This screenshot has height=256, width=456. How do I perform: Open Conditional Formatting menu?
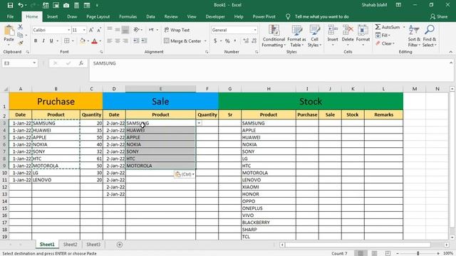pos(274,36)
